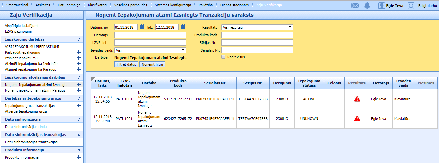Open calendar picker for Datums no
The image size is (439, 163).
pyautogui.click(x=142, y=27)
